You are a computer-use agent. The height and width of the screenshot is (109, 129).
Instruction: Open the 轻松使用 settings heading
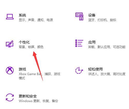point(96,69)
